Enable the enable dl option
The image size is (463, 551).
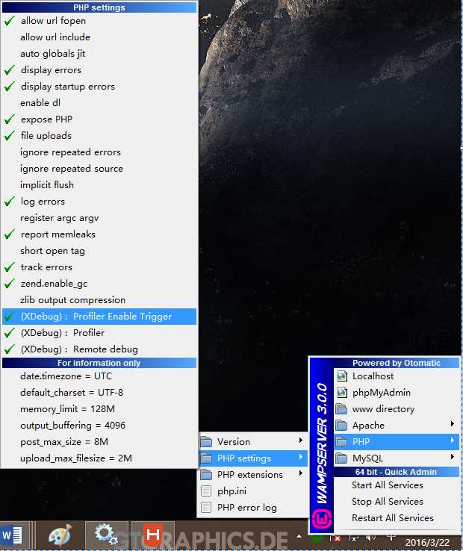pyautogui.click(x=99, y=103)
